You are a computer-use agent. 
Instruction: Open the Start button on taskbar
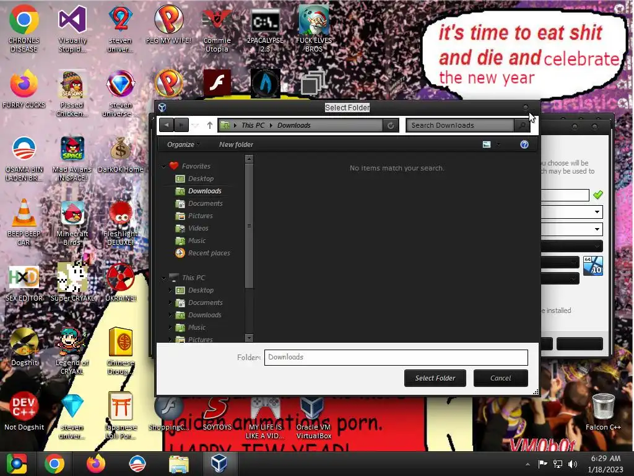pyautogui.click(x=17, y=464)
